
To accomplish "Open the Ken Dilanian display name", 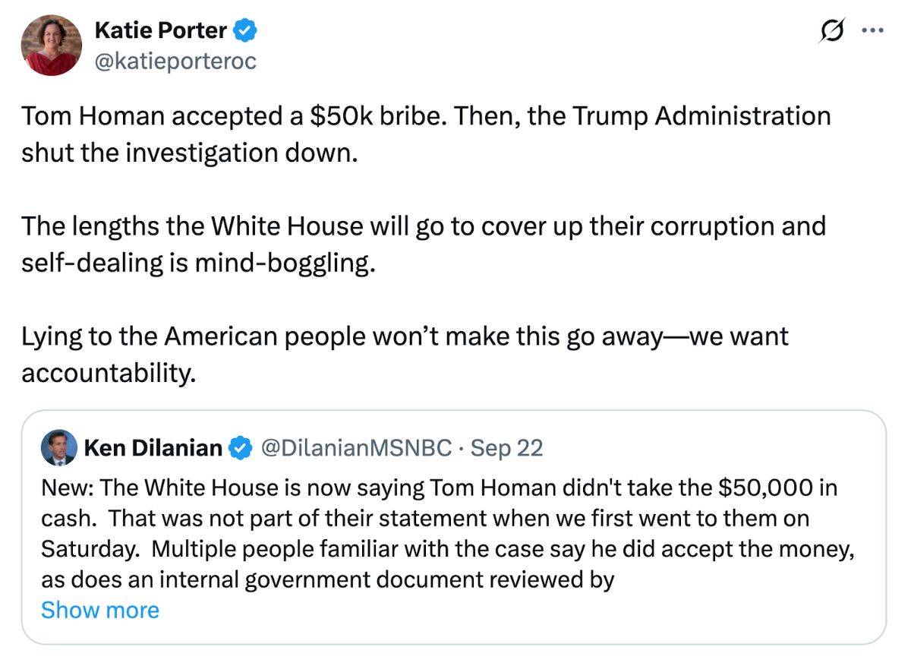I will 153,448.
